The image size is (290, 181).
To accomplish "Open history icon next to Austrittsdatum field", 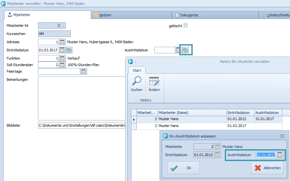I will click(x=185, y=50).
